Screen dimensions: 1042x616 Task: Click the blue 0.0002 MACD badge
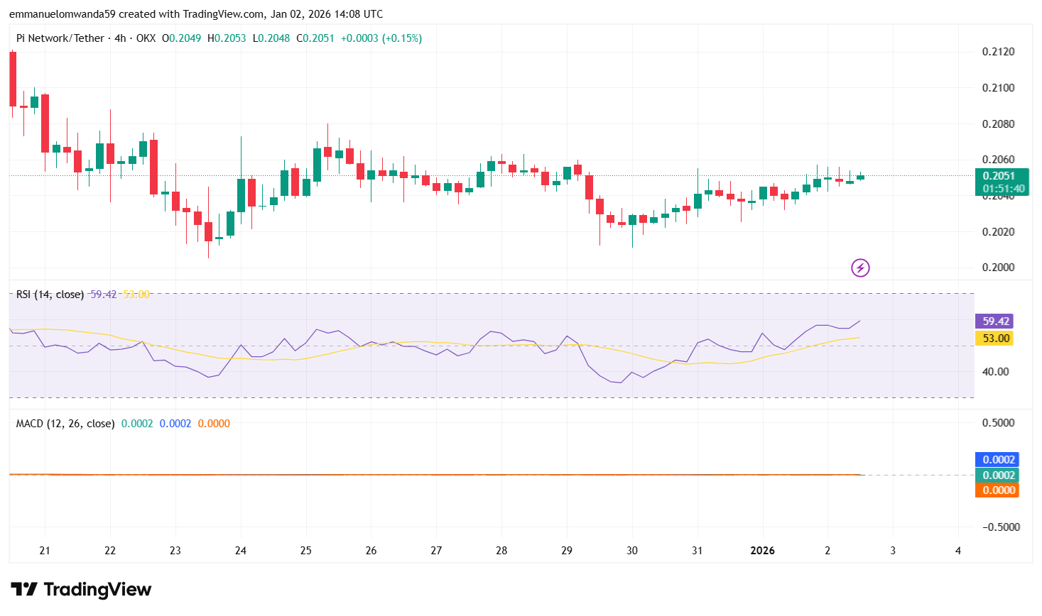[997, 459]
